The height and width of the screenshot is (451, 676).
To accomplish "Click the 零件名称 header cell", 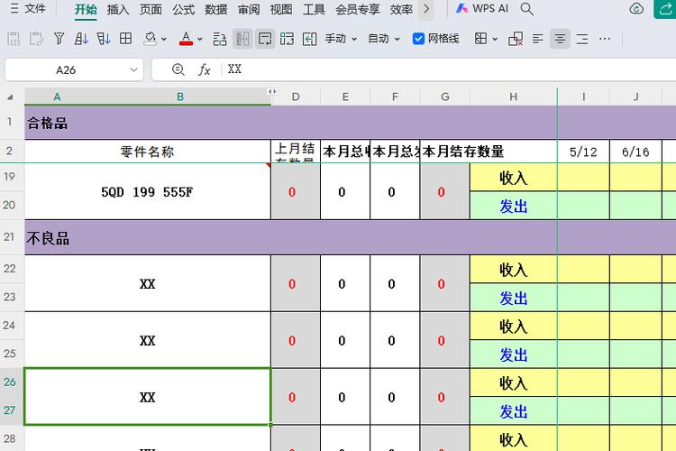I will pyautogui.click(x=148, y=152).
